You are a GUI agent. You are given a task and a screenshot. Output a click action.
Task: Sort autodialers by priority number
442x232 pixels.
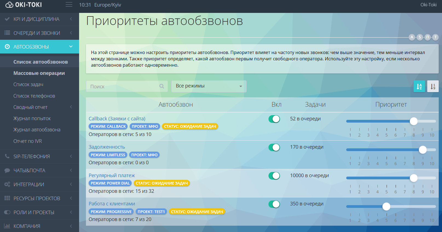(433, 86)
